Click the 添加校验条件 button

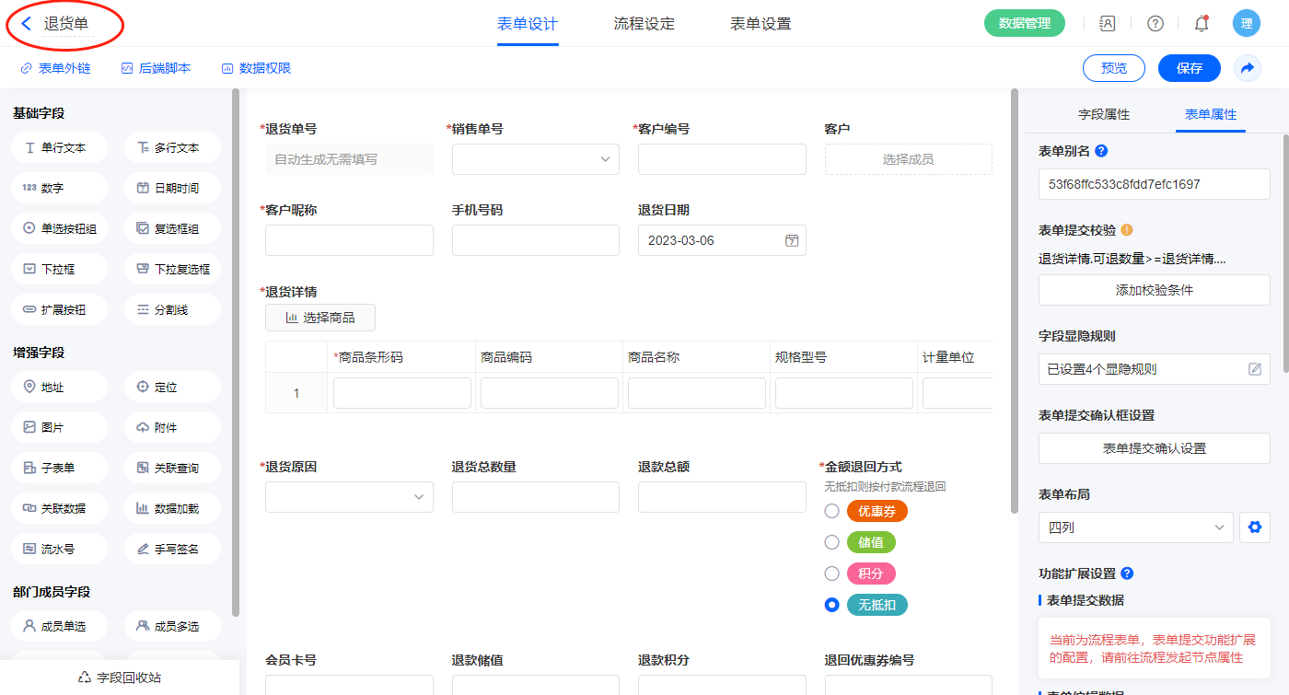pyautogui.click(x=1154, y=290)
